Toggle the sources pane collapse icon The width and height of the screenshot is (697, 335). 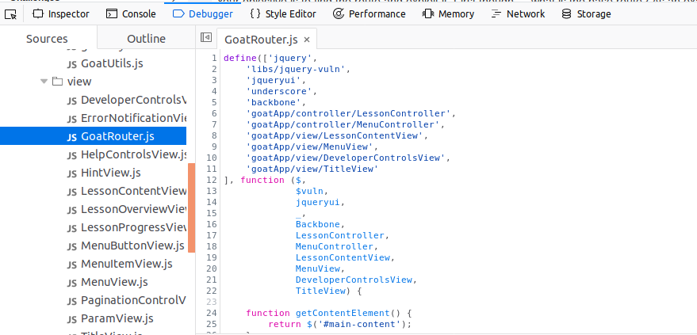pos(206,38)
